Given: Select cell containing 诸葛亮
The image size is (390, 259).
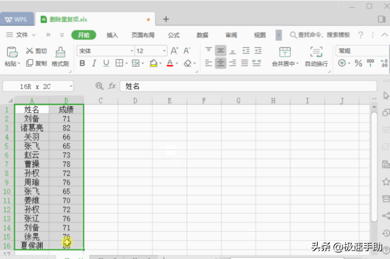Looking at the screenshot, I should point(32,128).
